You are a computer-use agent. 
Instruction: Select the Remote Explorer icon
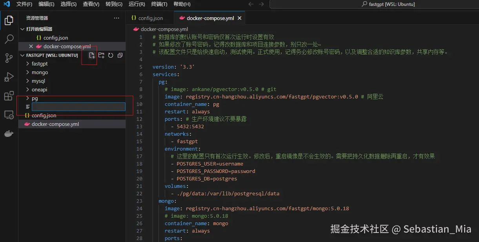point(9,114)
